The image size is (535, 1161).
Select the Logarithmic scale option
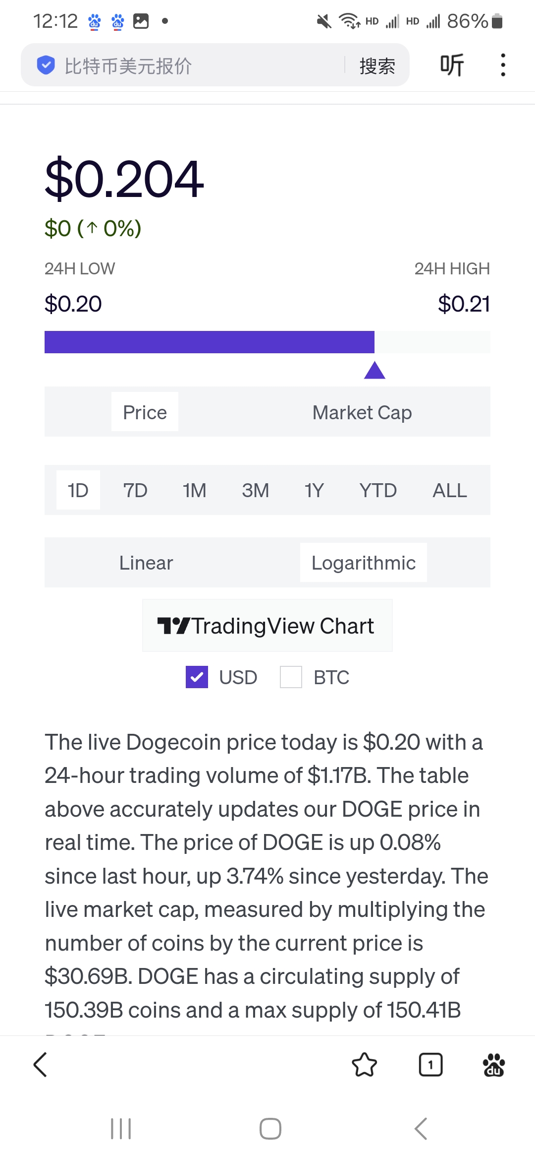(x=363, y=563)
